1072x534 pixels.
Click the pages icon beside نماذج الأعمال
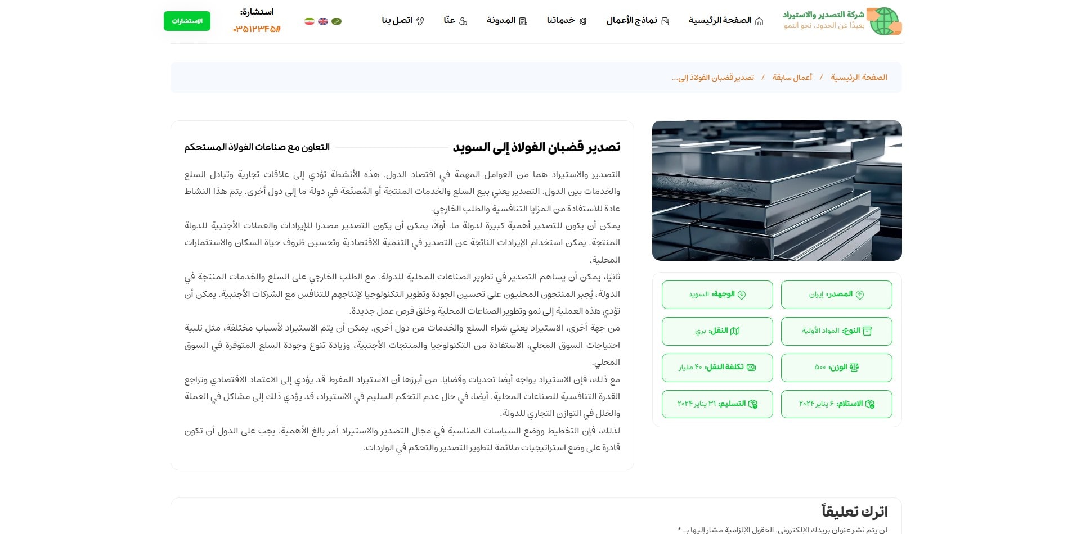click(x=665, y=21)
